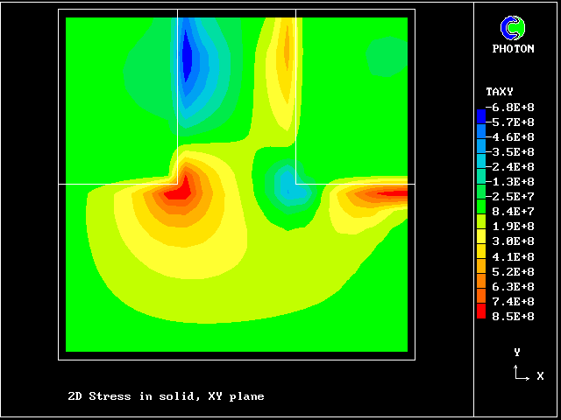561x420 pixels.
Task: Select the dark blue swatch at legend top
Action: (x=480, y=115)
